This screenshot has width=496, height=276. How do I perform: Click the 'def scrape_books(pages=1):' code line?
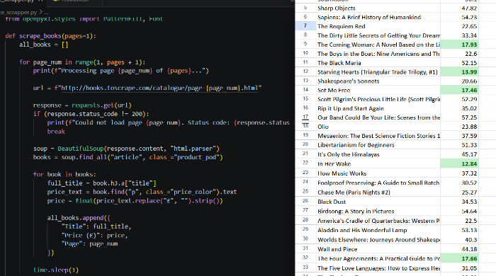pos(50,36)
